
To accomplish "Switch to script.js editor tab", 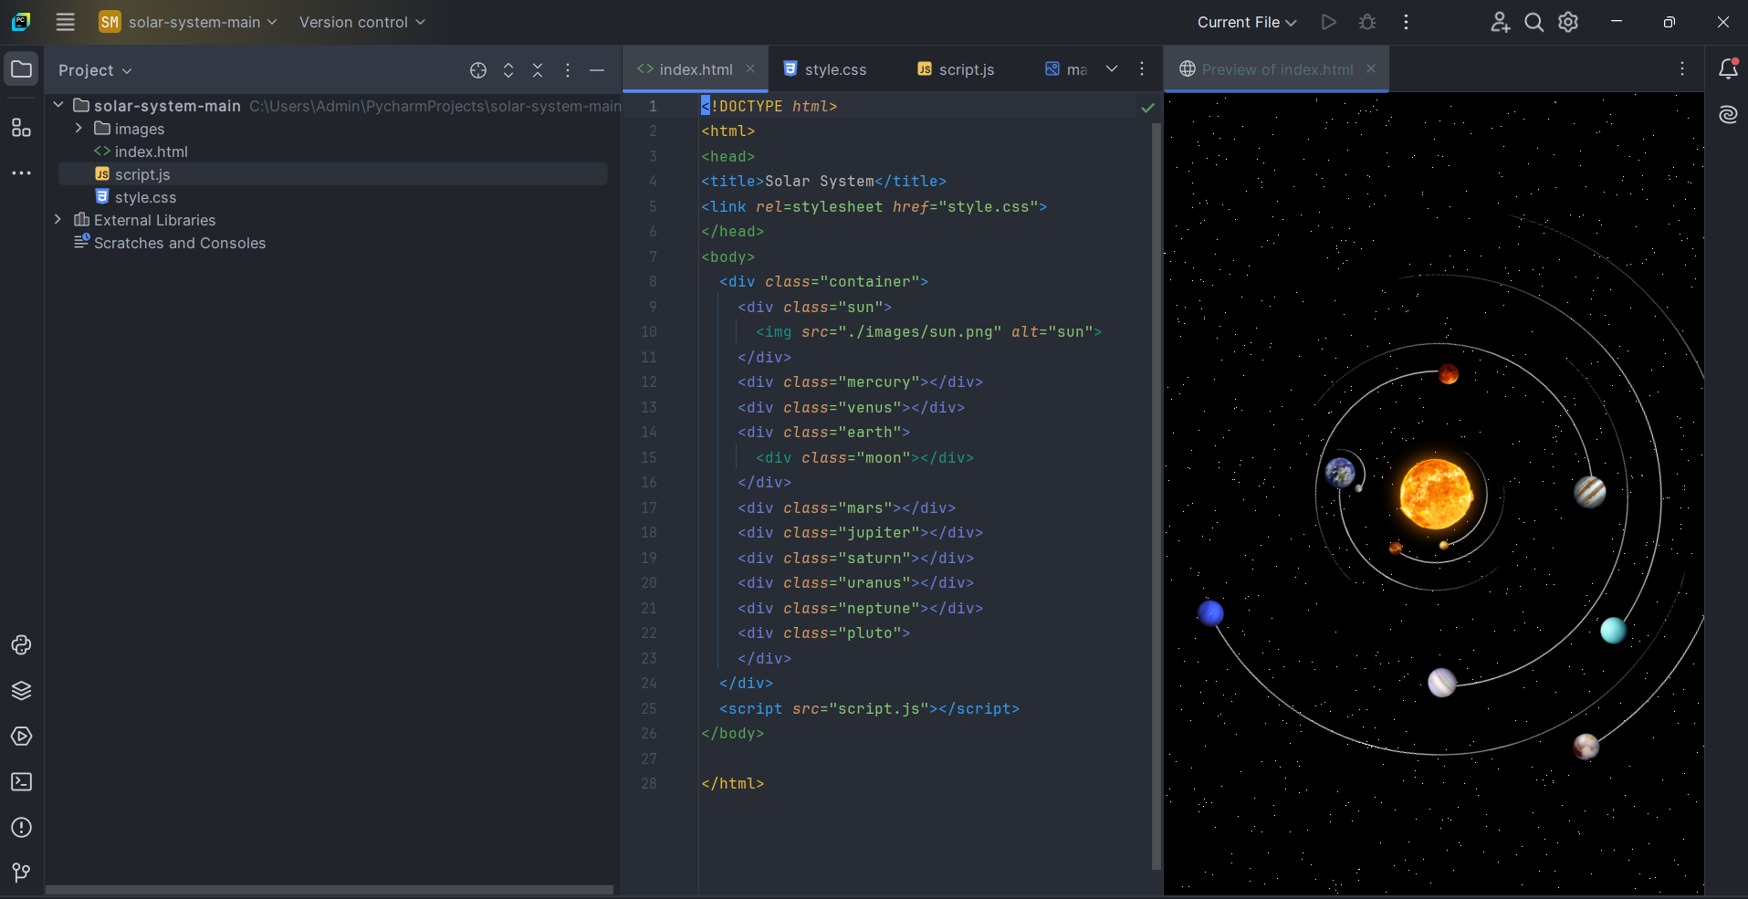I will click(x=956, y=69).
